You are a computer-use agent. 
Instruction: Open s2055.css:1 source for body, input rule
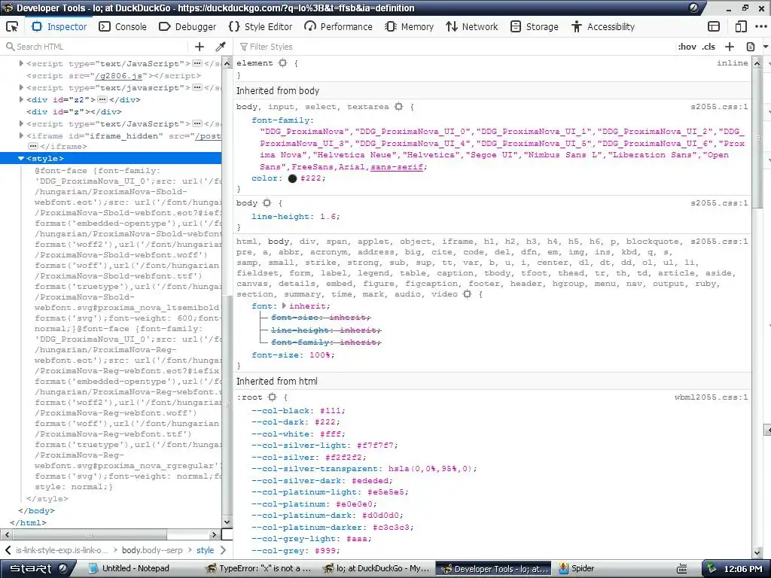719,107
